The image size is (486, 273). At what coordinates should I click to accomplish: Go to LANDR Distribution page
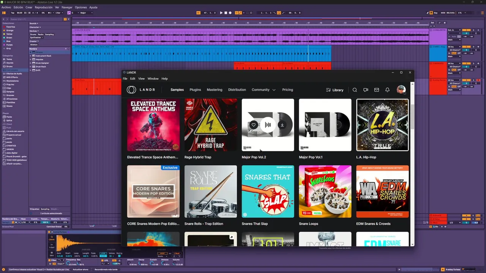pyautogui.click(x=237, y=90)
